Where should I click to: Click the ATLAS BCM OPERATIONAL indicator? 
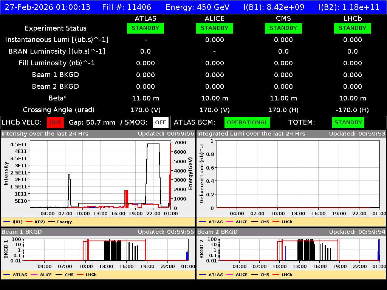click(x=247, y=122)
